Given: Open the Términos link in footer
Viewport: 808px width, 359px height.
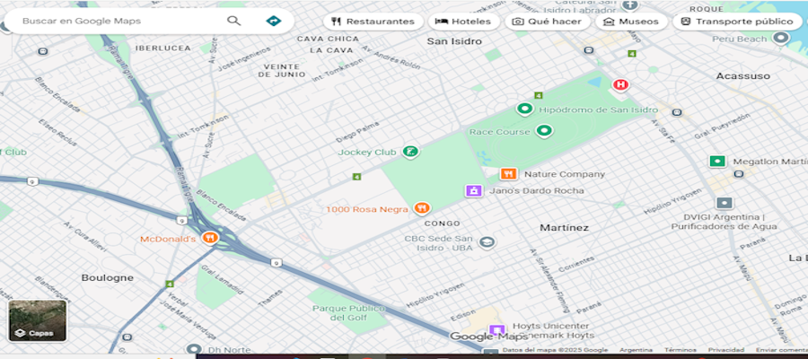Looking at the screenshot, I should tap(680, 350).
